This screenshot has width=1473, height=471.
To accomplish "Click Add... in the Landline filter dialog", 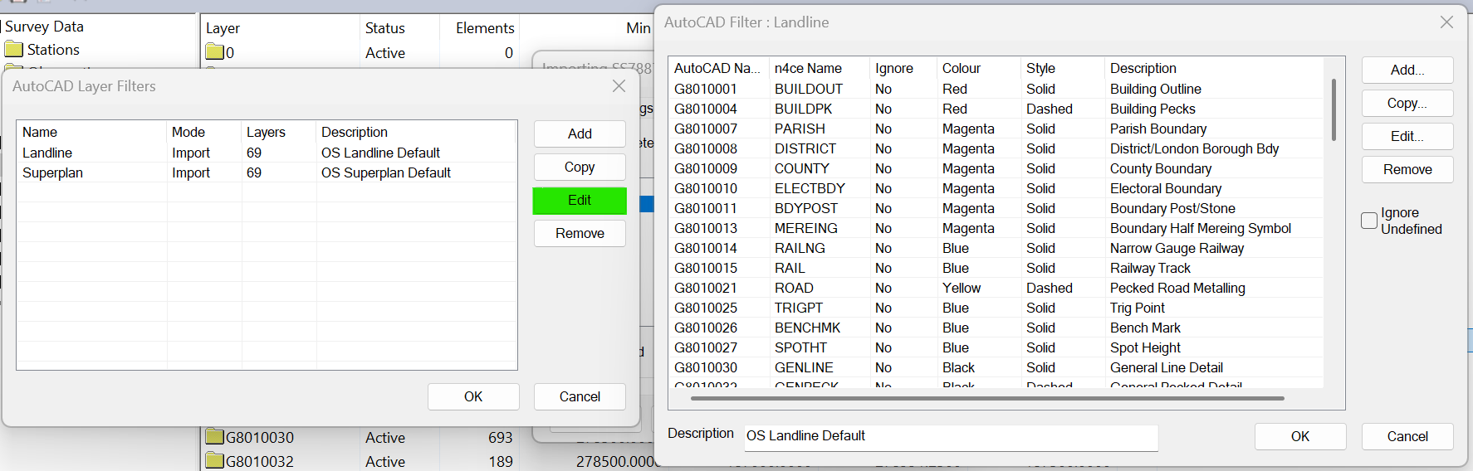I will [x=1407, y=70].
